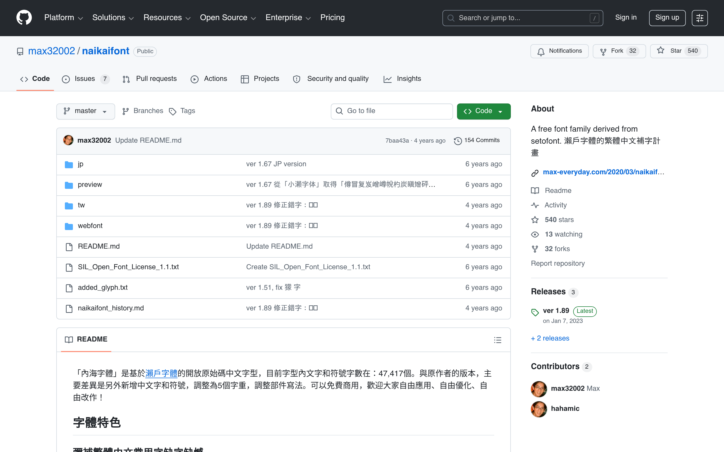Image resolution: width=724 pixels, height=452 pixels.
Task: Click the naikaifont repository name
Action: click(x=105, y=51)
